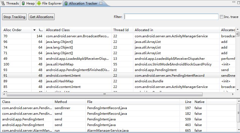Select allocation row with order 96
Image resolution: width=240 pixels, height=133 pixels.
(x=119, y=42)
